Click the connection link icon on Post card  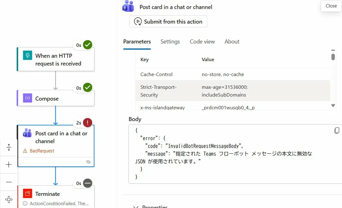(88, 162)
